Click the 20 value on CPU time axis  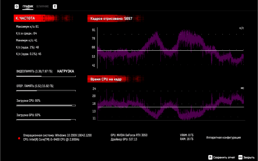94,96
